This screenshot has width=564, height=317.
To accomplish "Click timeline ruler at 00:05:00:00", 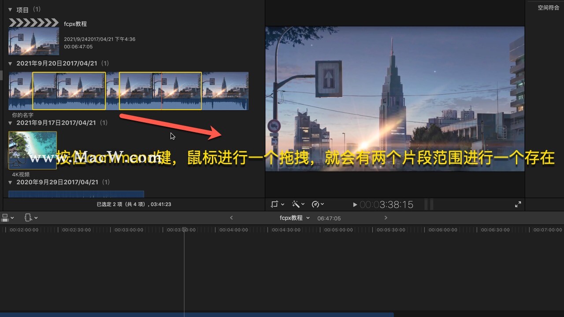I will tap(338, 230).
